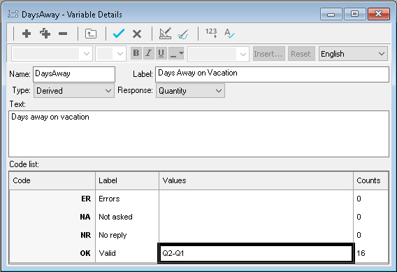This screenshot has width=397, height=272.
Task: Click the Values column header
Action: click(x=256, y=180)
